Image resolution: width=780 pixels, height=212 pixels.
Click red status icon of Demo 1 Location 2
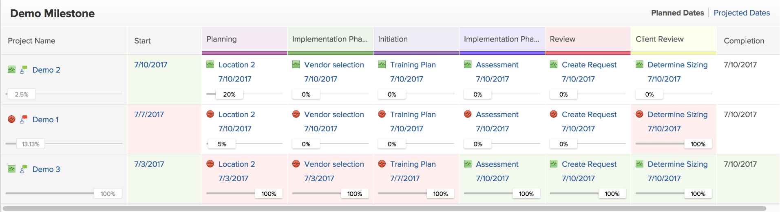point(210,114)
